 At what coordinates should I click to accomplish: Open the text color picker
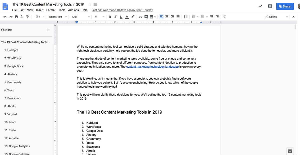(127, 17)
